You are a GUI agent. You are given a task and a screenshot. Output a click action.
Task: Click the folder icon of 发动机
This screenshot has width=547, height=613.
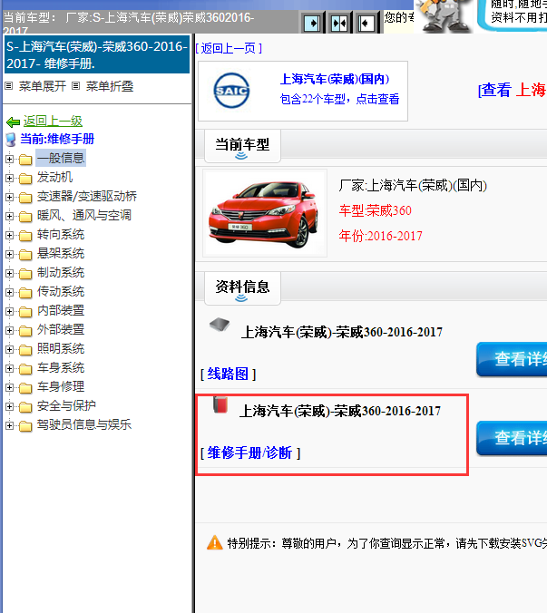coord(25,179)
